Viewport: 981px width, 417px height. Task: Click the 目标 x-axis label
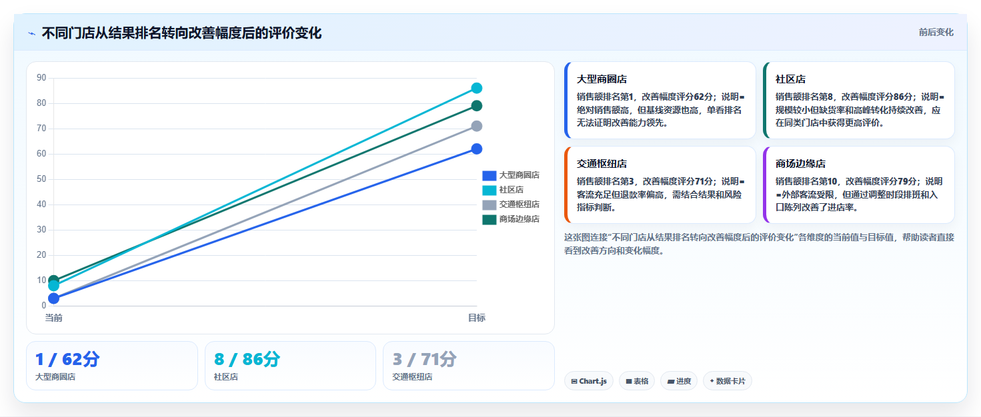477,318
